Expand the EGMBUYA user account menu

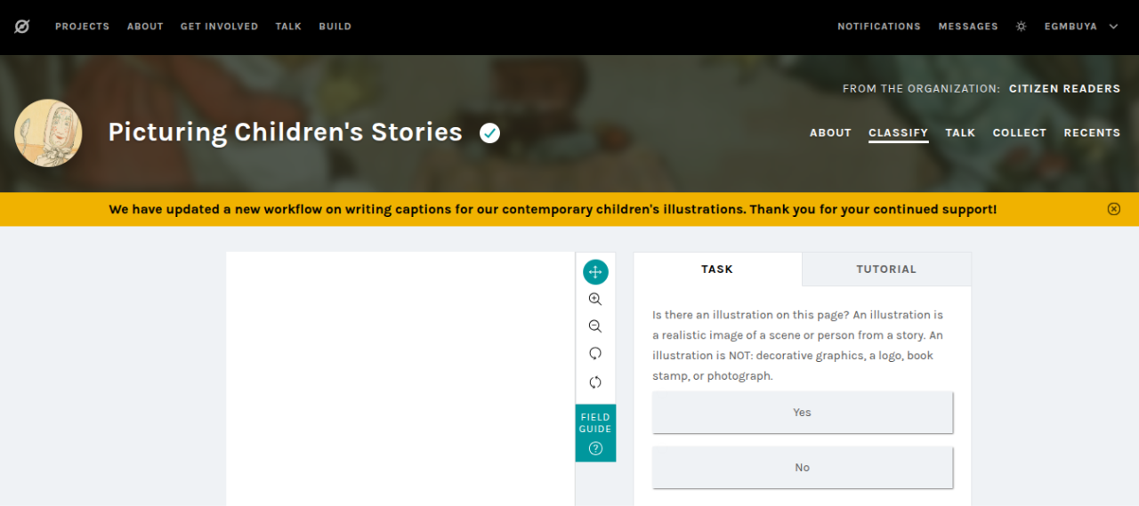tap(1081, 27)
